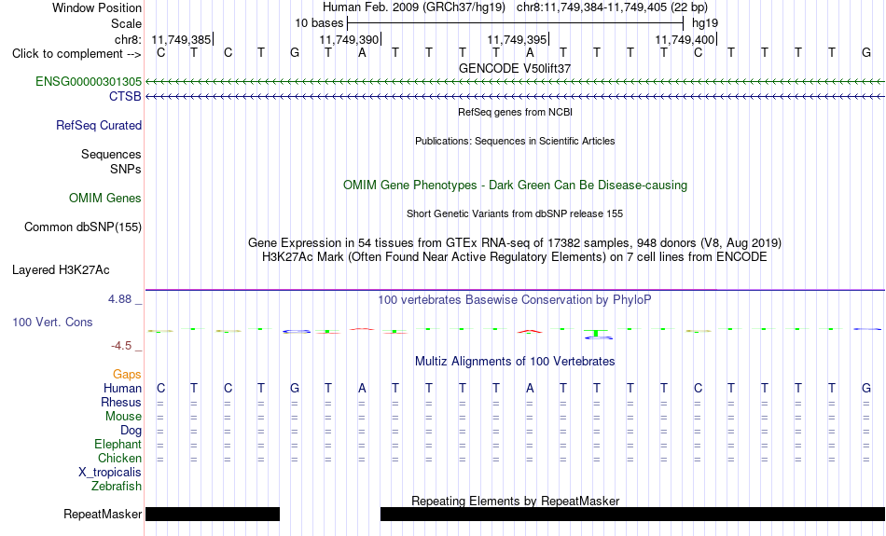
Task: Click the 11,749,400 ruler coordinate
Action: 685,39
